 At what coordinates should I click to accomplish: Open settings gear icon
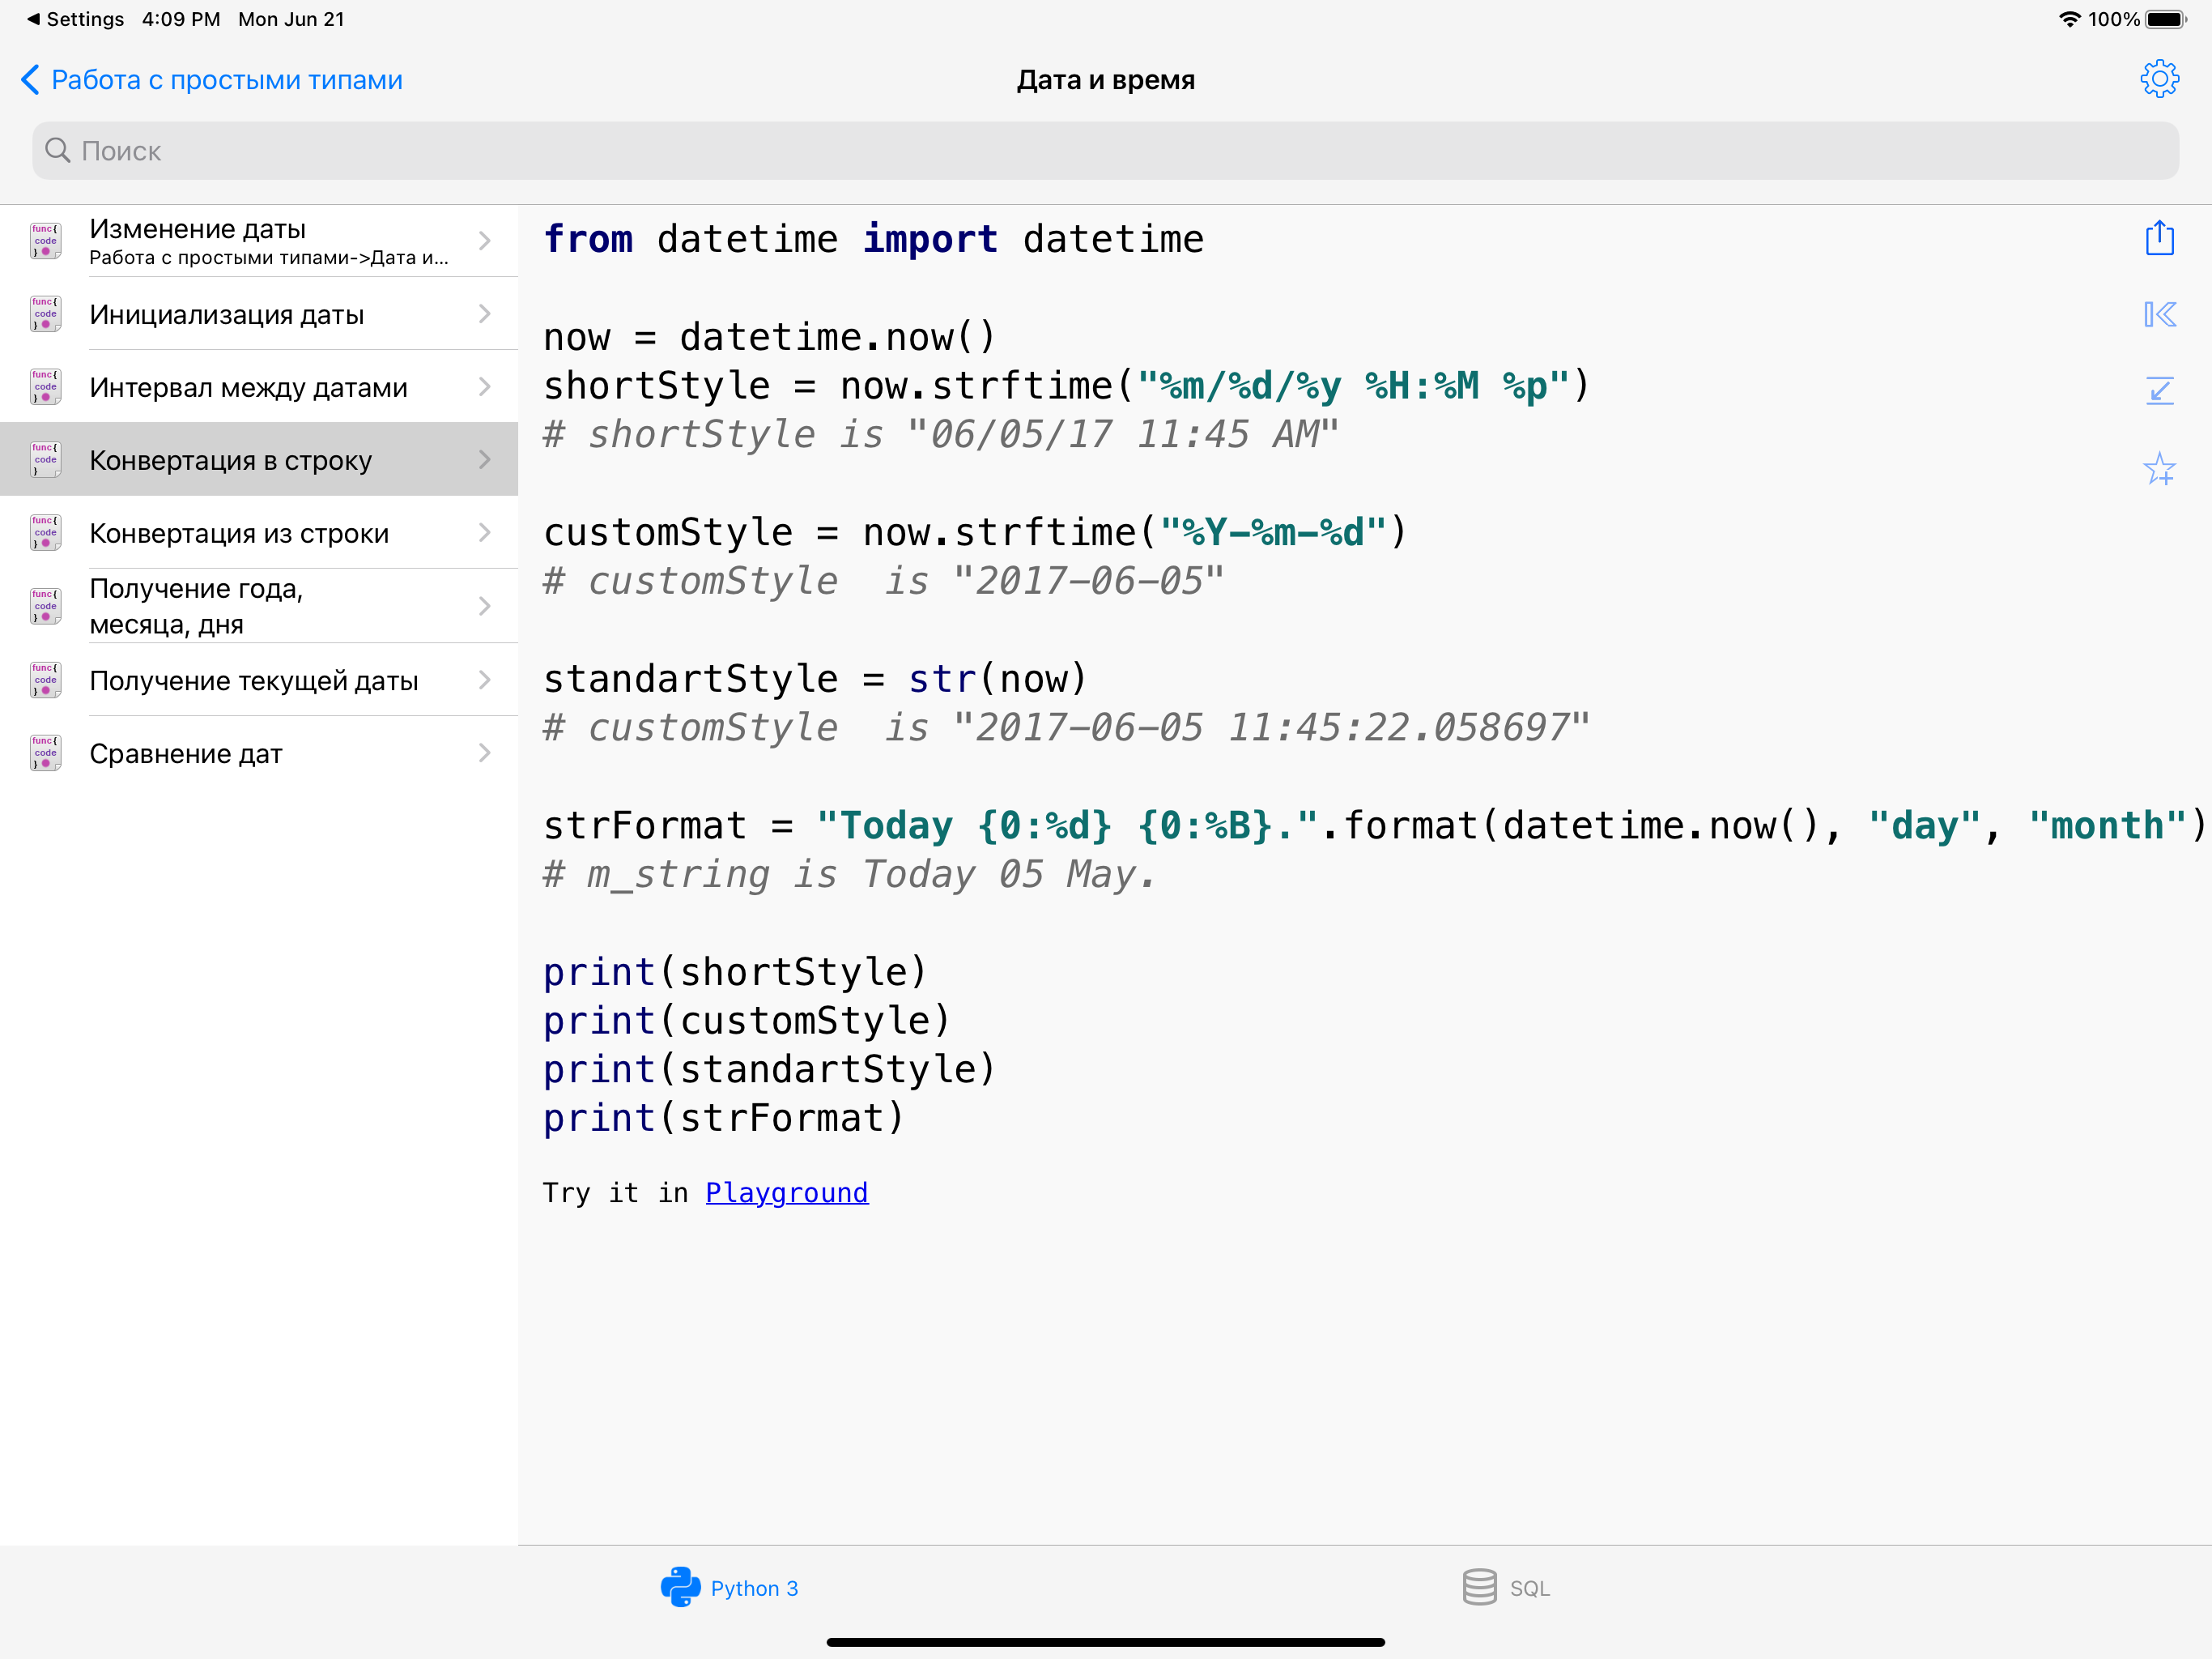pyautogui.click(x=2159, y=79)
